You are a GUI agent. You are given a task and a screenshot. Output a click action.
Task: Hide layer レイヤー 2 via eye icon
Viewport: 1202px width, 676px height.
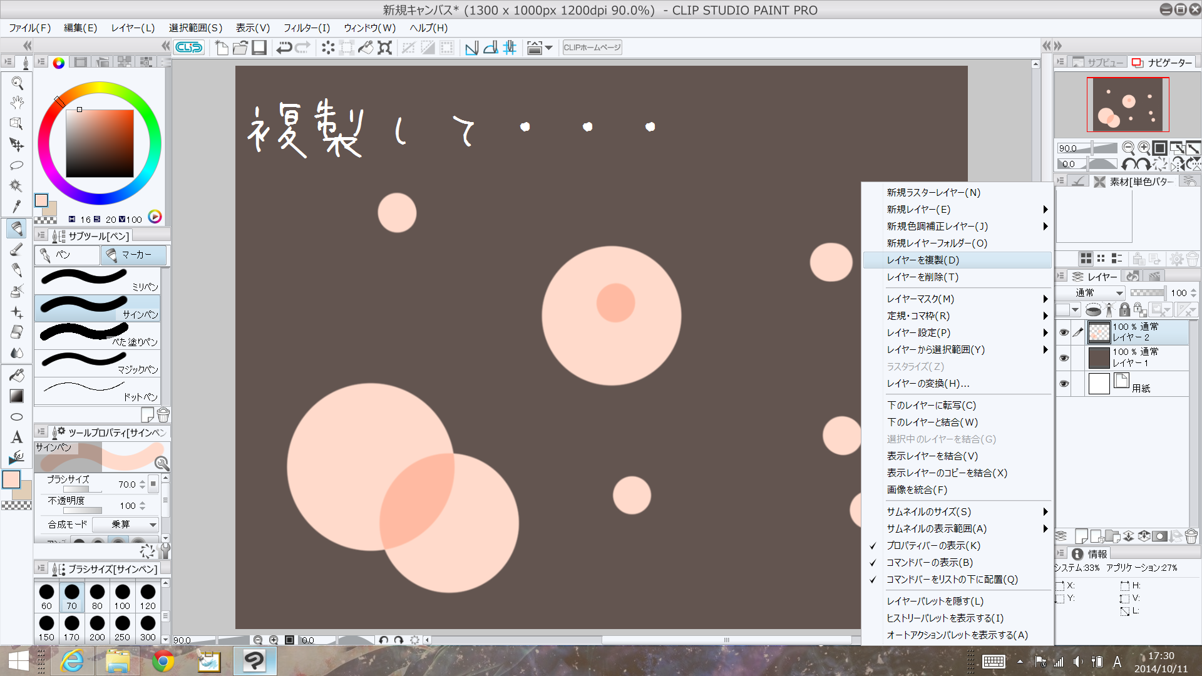pos(1064,332)
